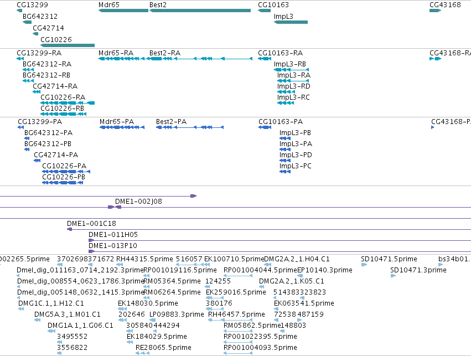Select transcript CG13299-RA
The width and height of the screenshot is (471, 356).
coord(20,59)
